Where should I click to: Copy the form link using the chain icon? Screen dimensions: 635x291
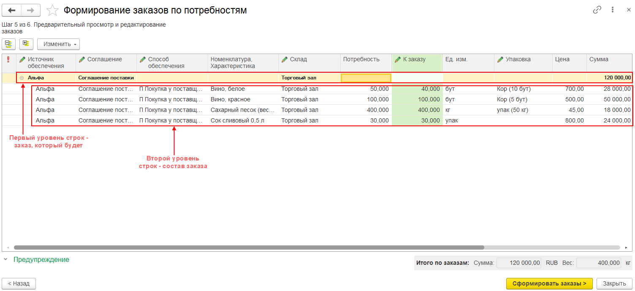pyautogui.click(x=597, y=10)
